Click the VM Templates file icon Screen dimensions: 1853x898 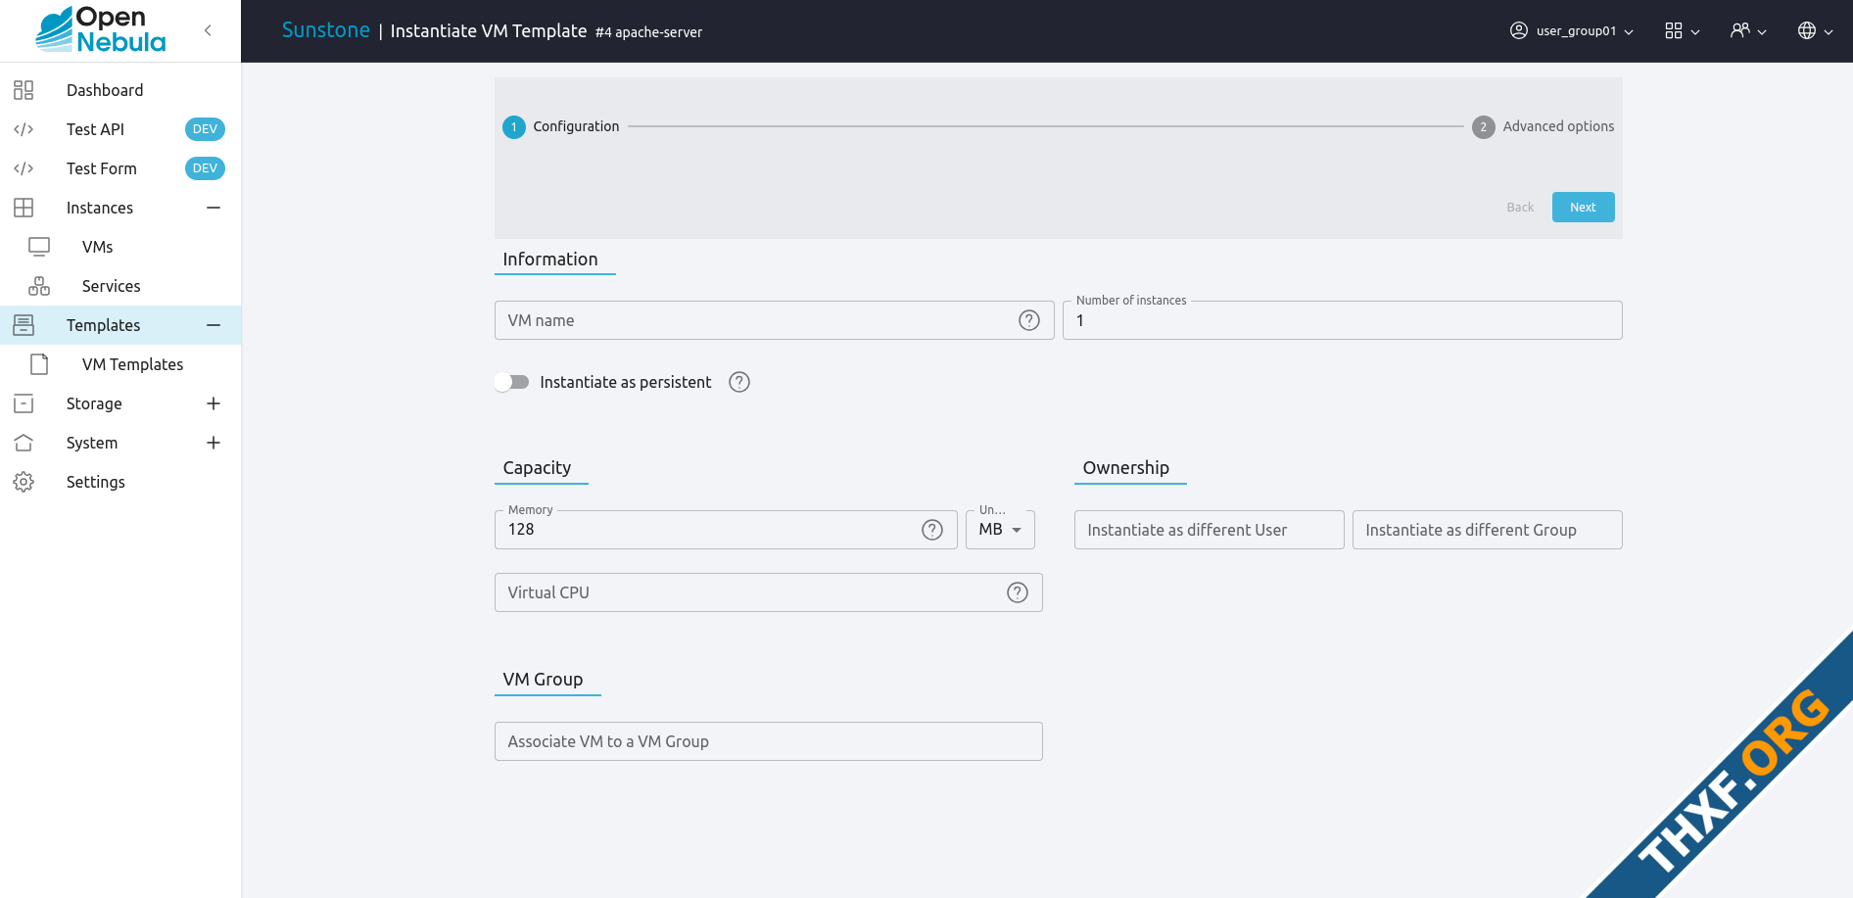click(39, 364)
